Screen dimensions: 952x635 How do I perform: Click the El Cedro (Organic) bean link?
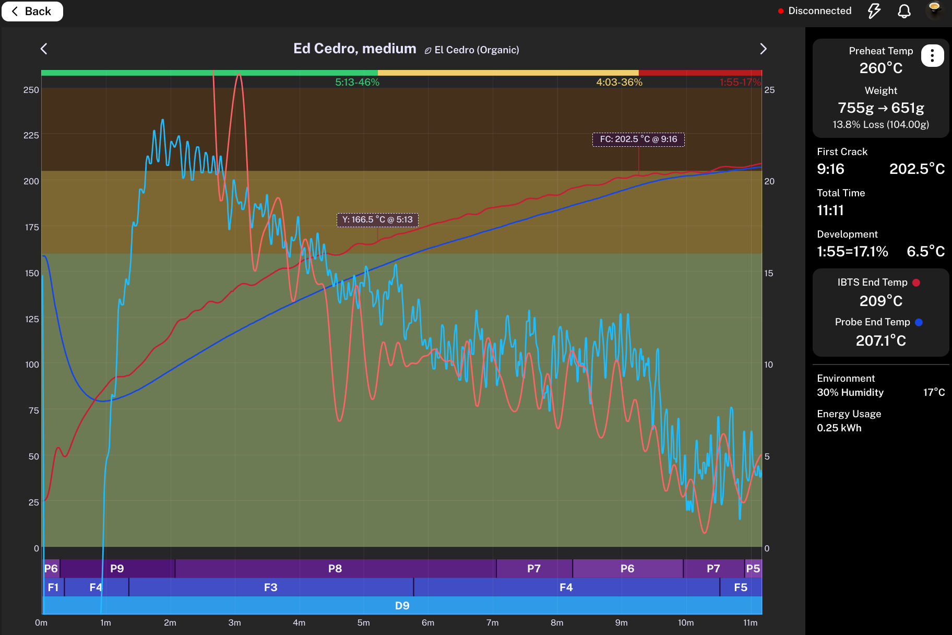472,50
